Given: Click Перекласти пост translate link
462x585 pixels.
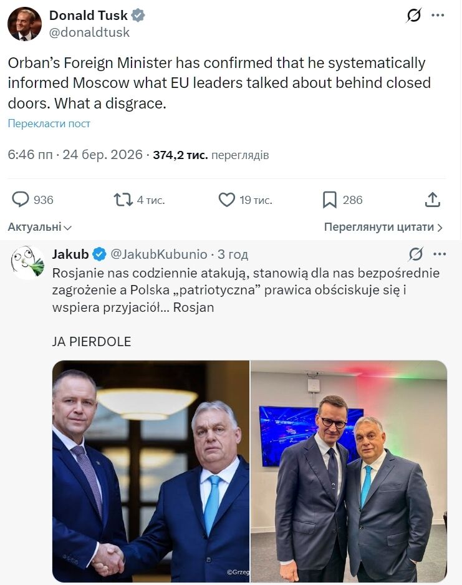Looking at the screenshot, I should [x=49, y=123].
